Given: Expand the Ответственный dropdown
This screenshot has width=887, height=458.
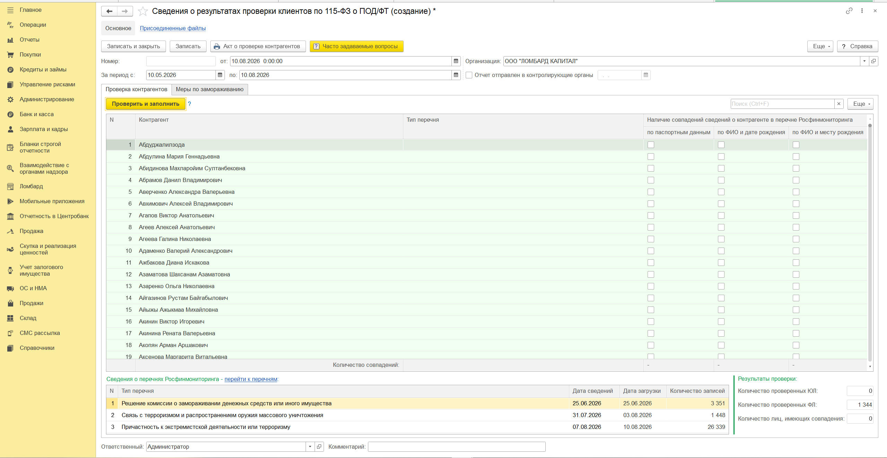Looking at the screenshot, I should pos(310,447).
